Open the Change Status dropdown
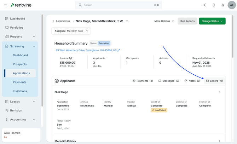Screen dimensions: 237x144 click(x=212, y=21)
